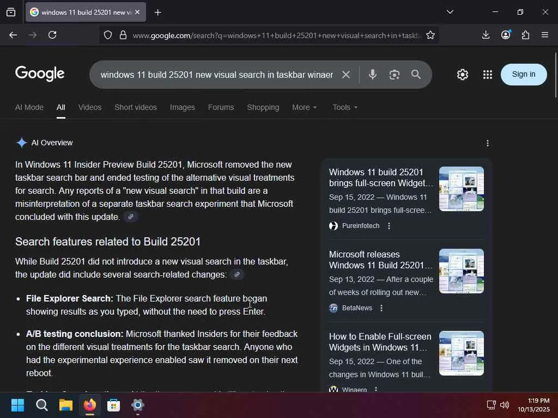Open network status tray icon
Image resolution: width=558 pixels, height=418 pixels.
tap(491, 405)
